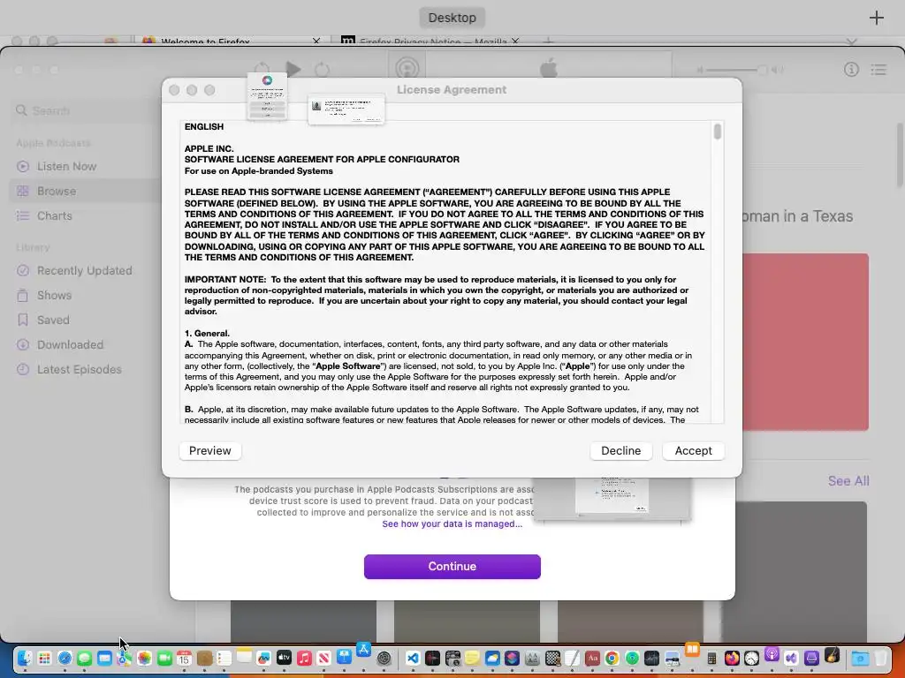Select Browse in the Podcasts sidebar
Viewport: 905px width, 678px height.
tap(57, 192)
